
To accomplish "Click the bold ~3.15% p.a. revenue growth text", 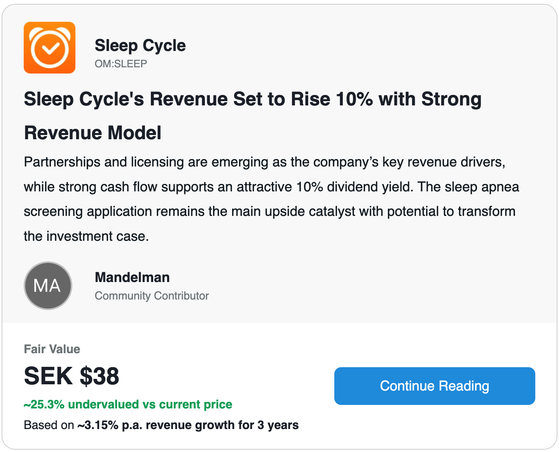I will 188,425.
